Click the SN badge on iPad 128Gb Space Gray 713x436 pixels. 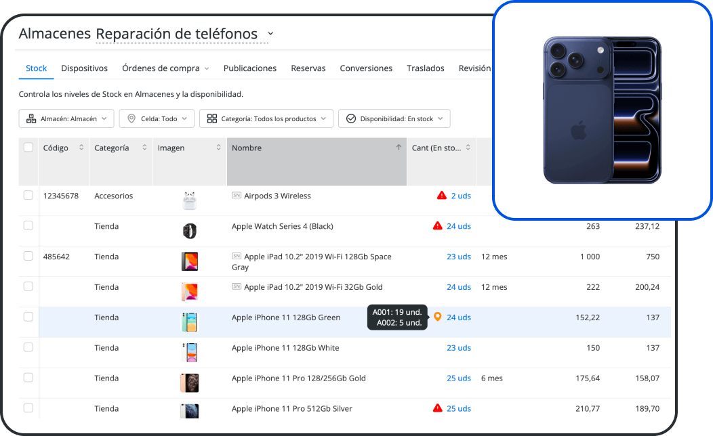(x=237, y=256)
